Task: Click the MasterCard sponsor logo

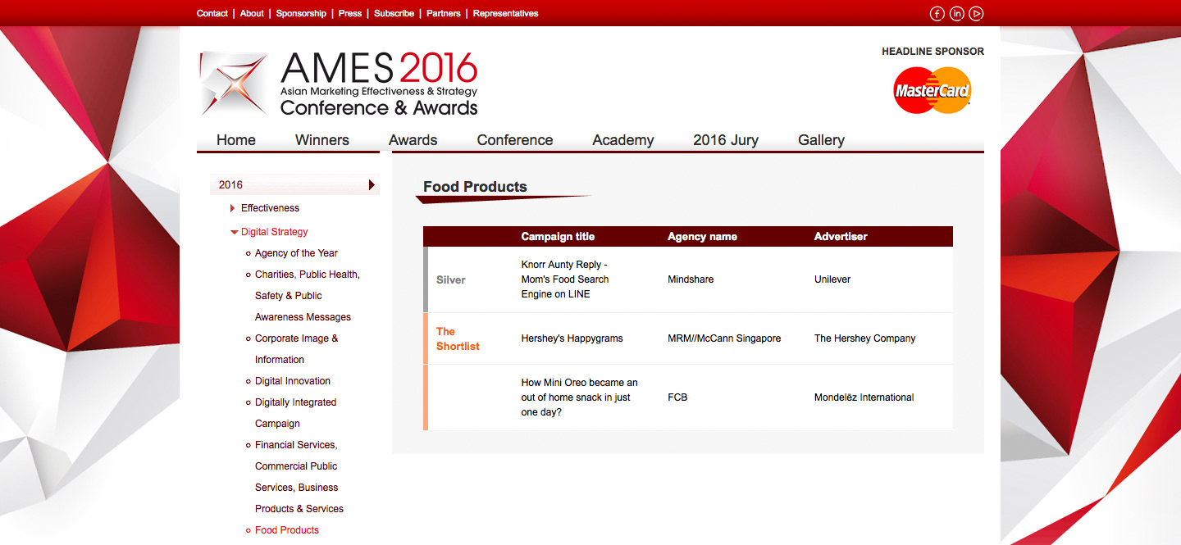Action: click(x=932, y=90)
